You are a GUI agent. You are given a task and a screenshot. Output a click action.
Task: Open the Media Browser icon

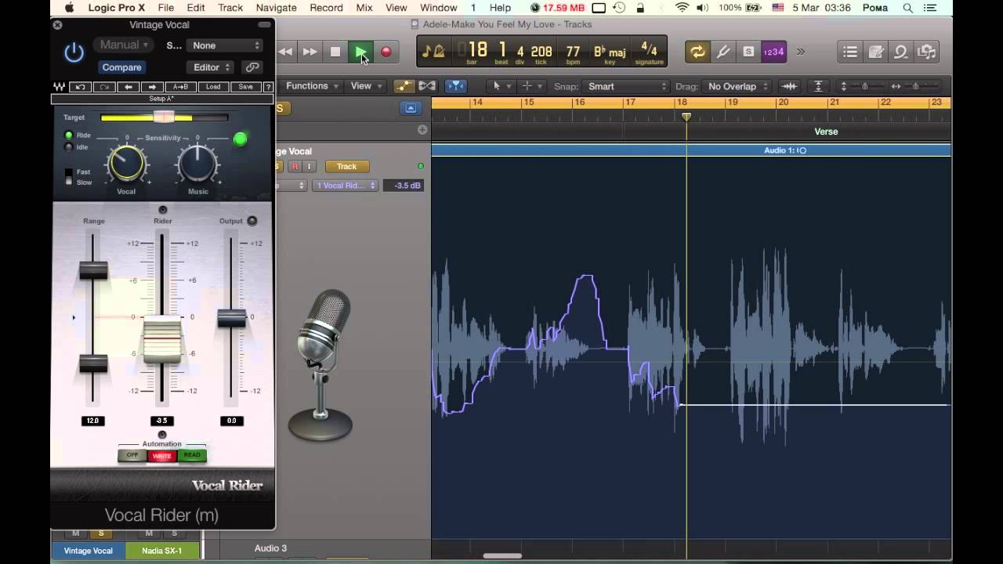click(927, 52)
